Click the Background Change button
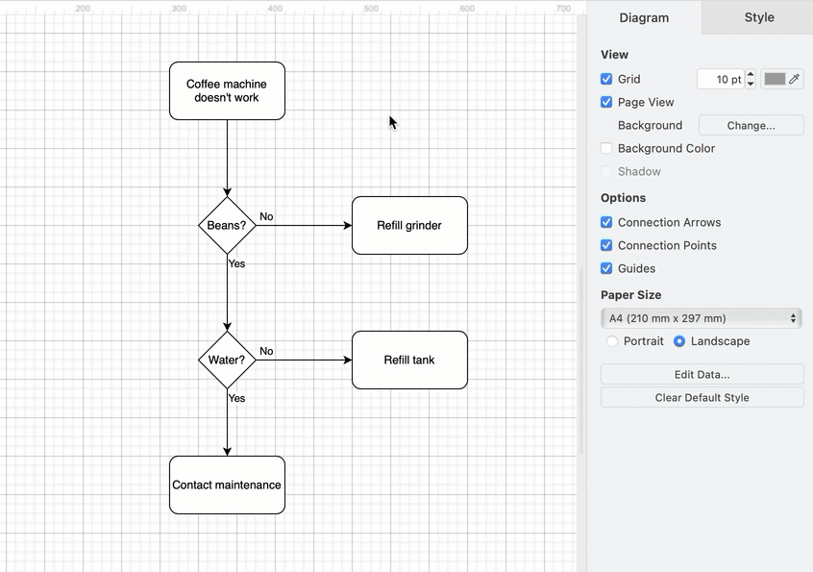This screenshot has width=813, height=572. pos(751,125)
